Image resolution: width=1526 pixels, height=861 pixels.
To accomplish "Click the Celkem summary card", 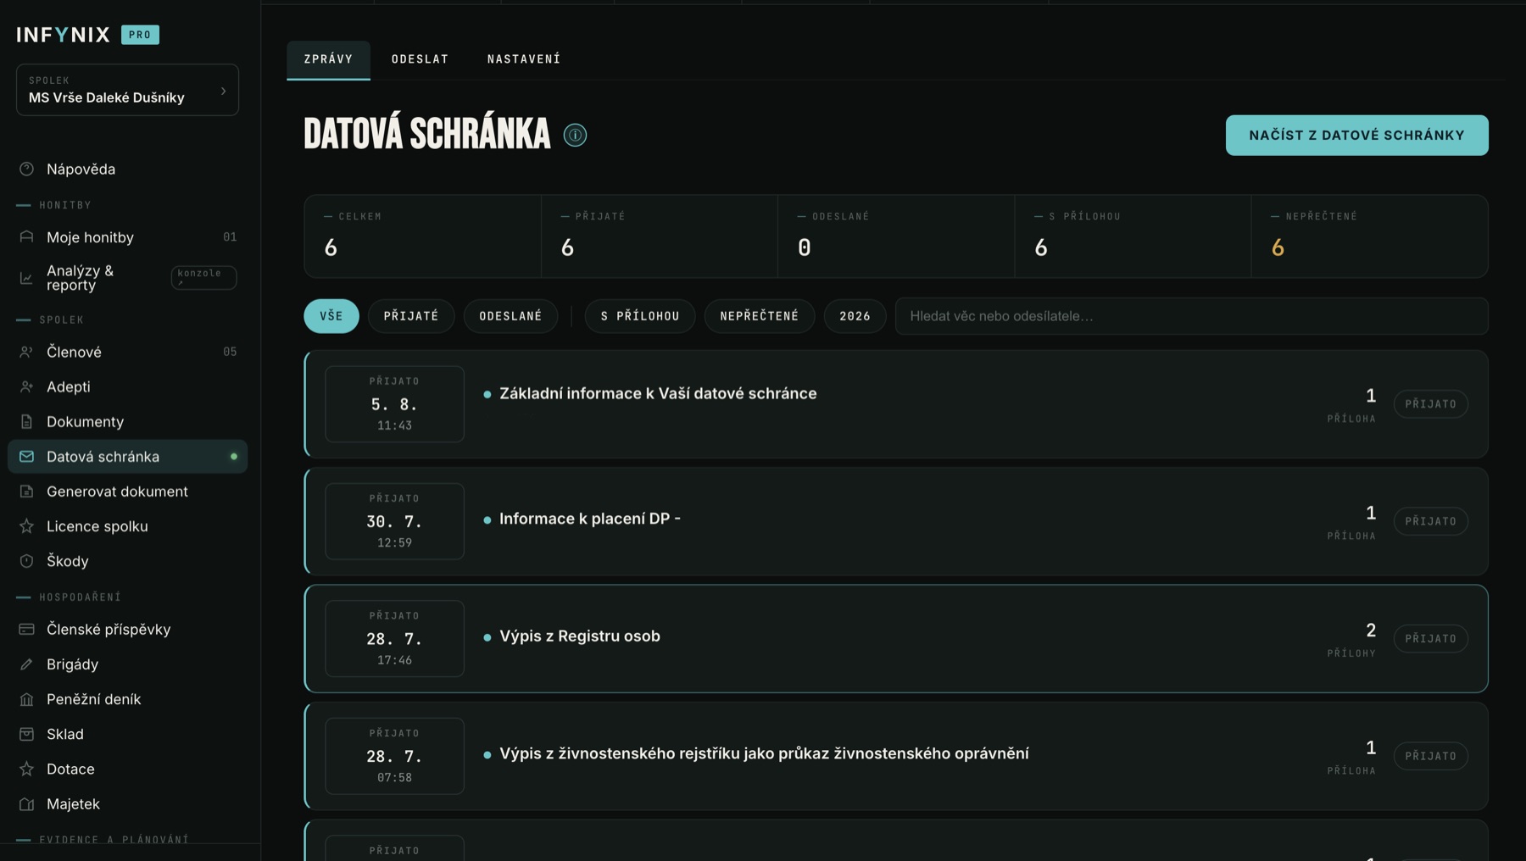I will [x=422, y=236].
